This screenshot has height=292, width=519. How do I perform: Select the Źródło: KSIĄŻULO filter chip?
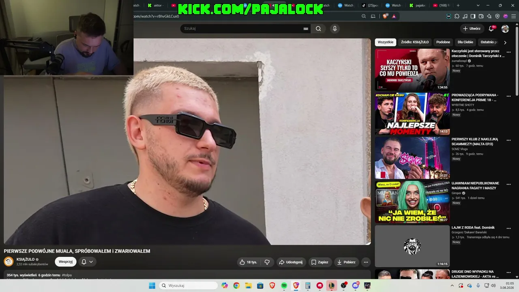(x=415, y=42)
